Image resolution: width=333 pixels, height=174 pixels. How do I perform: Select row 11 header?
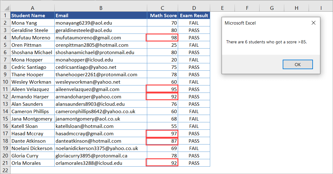(x=5, y=89)
